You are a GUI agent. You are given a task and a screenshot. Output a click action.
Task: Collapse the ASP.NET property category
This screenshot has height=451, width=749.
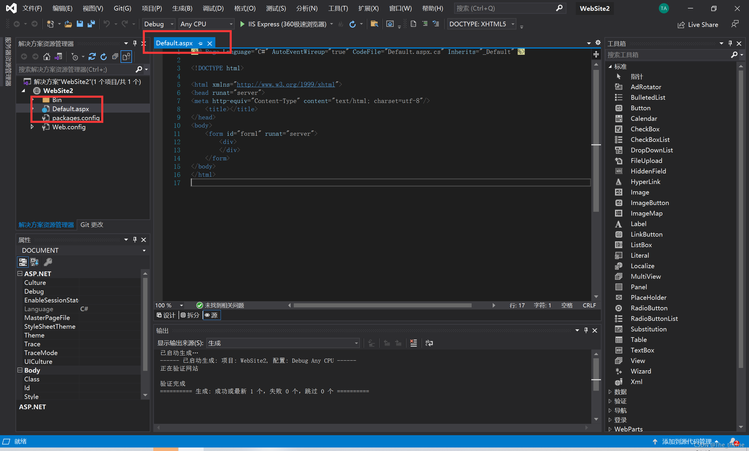click(x=20, y=273)
